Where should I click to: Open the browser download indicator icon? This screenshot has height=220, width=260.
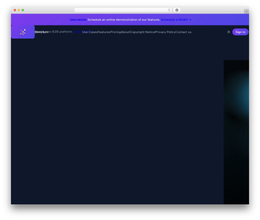point(177,10)
